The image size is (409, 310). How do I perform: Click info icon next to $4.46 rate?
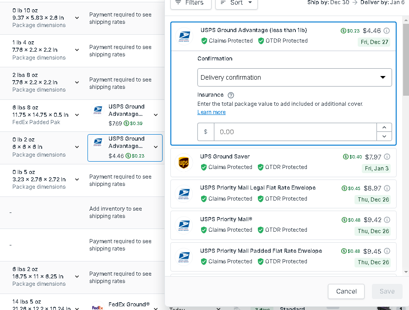387,31
